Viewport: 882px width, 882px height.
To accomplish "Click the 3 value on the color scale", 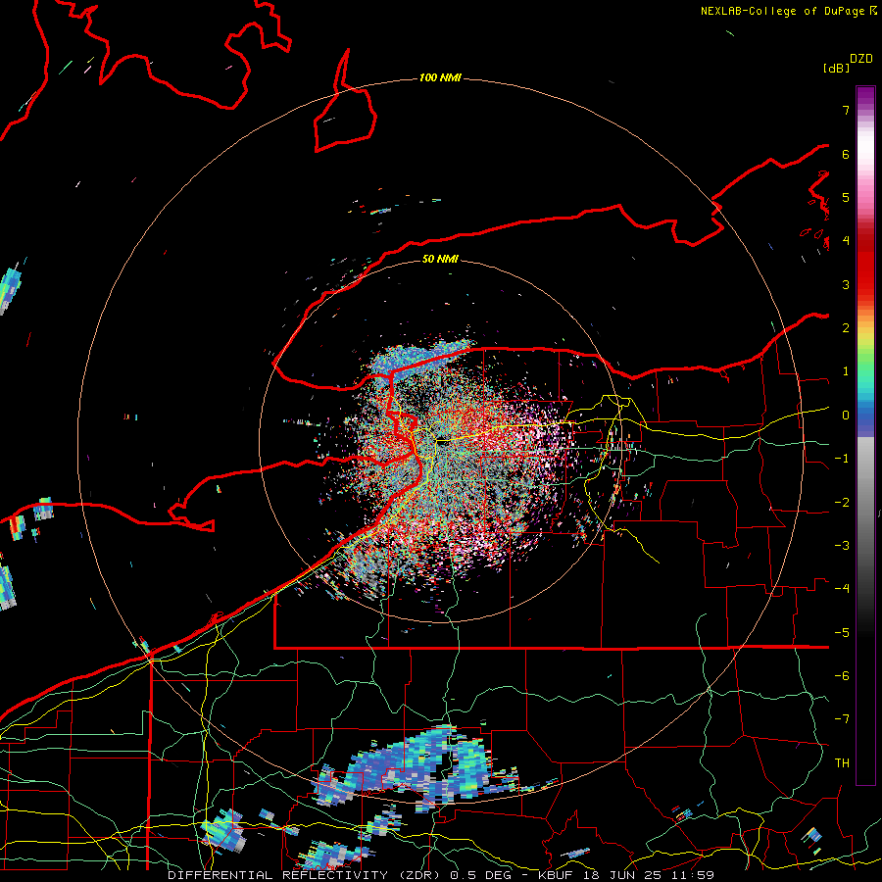I will point(846,284).
